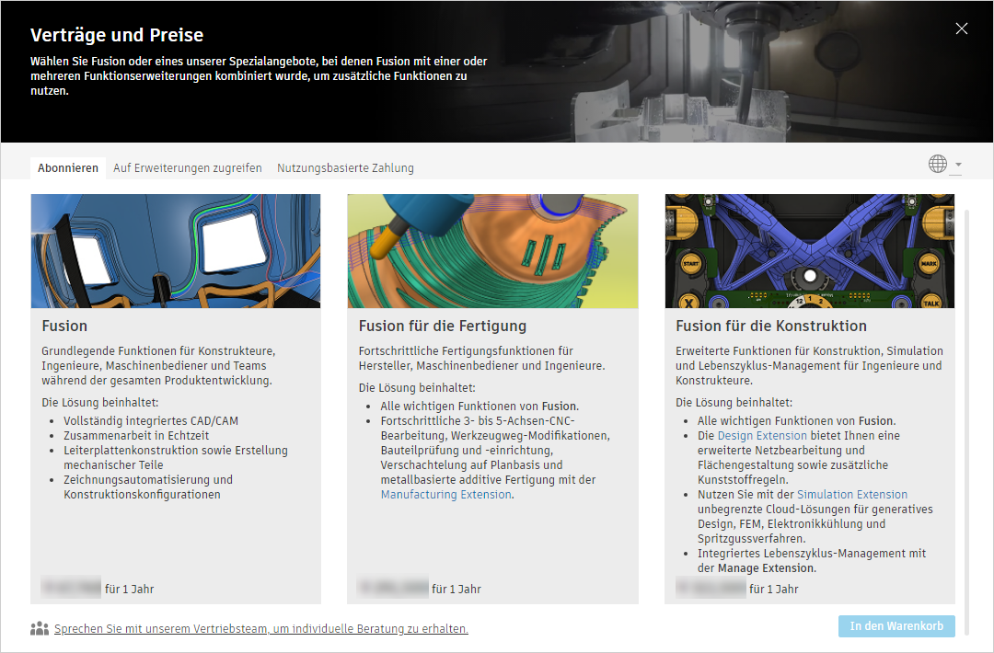
Task: Click the In den Warenkorb button
Action: [896, 625]
